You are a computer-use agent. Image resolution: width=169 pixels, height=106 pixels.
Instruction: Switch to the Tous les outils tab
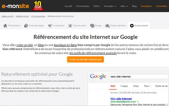(x=77, y=26)
